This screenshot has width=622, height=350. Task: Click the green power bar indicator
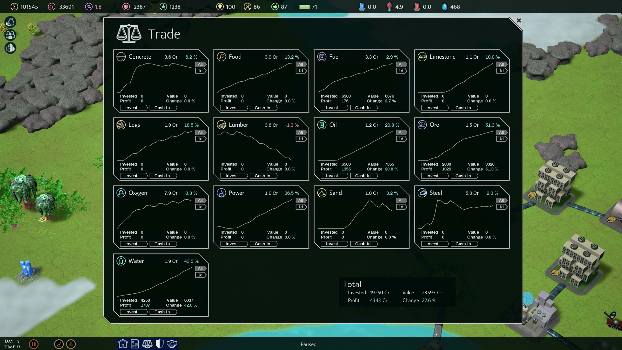pyautogui.click(x=304, y=7)
